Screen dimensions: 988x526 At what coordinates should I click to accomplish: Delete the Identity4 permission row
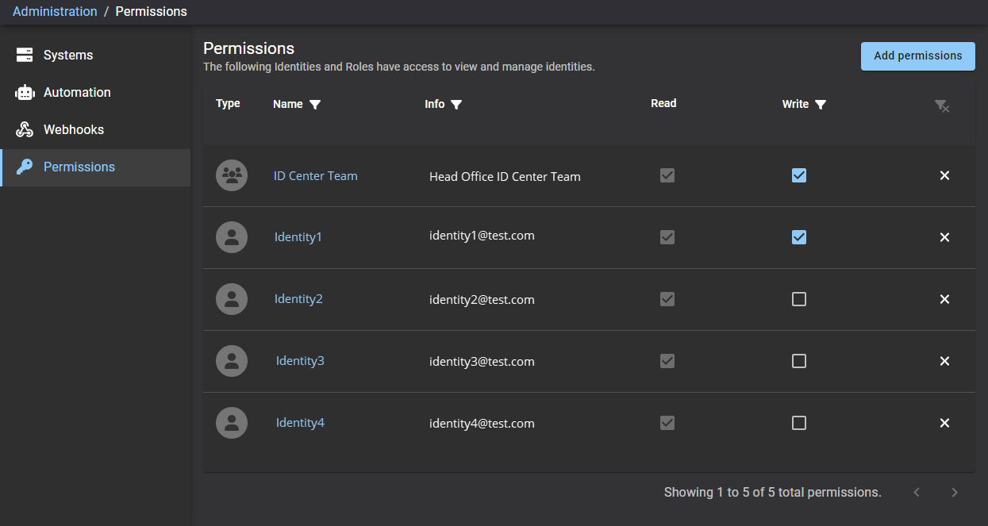pos(944,423)
